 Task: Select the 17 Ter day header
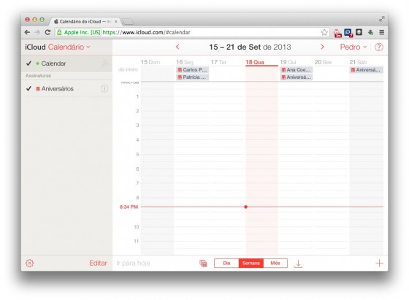(218, 62)
